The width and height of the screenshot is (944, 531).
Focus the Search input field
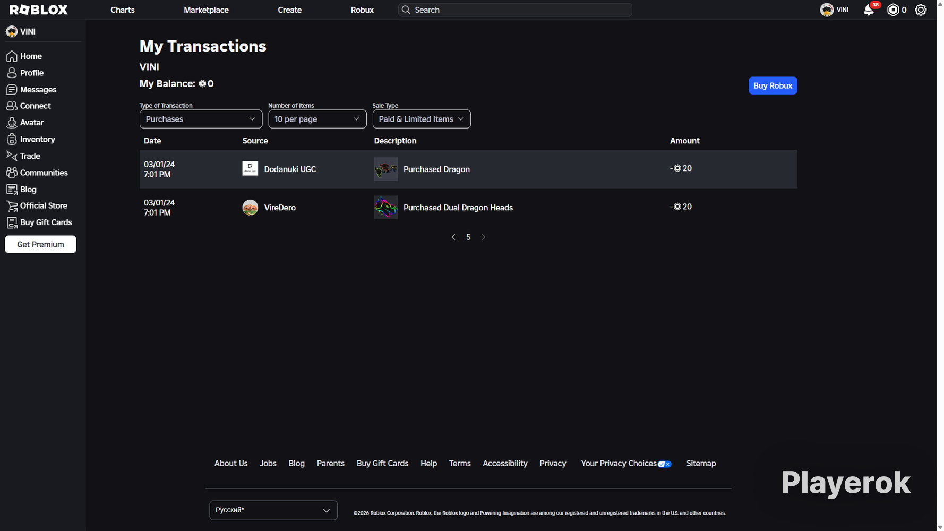[x=515, y=10]
